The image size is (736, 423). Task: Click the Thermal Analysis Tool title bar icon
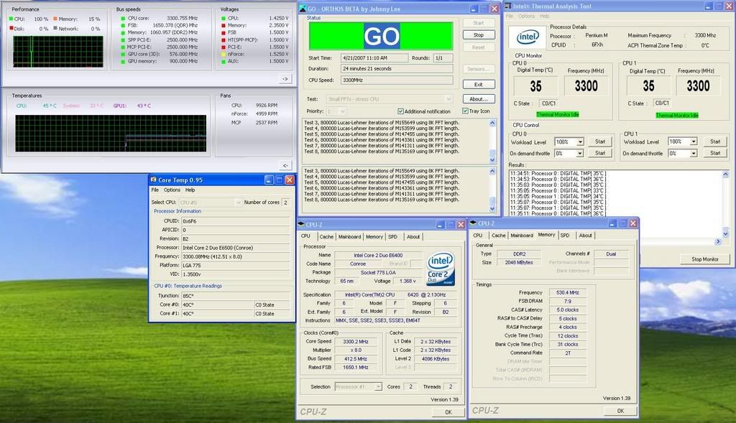[x=507, y=6]
